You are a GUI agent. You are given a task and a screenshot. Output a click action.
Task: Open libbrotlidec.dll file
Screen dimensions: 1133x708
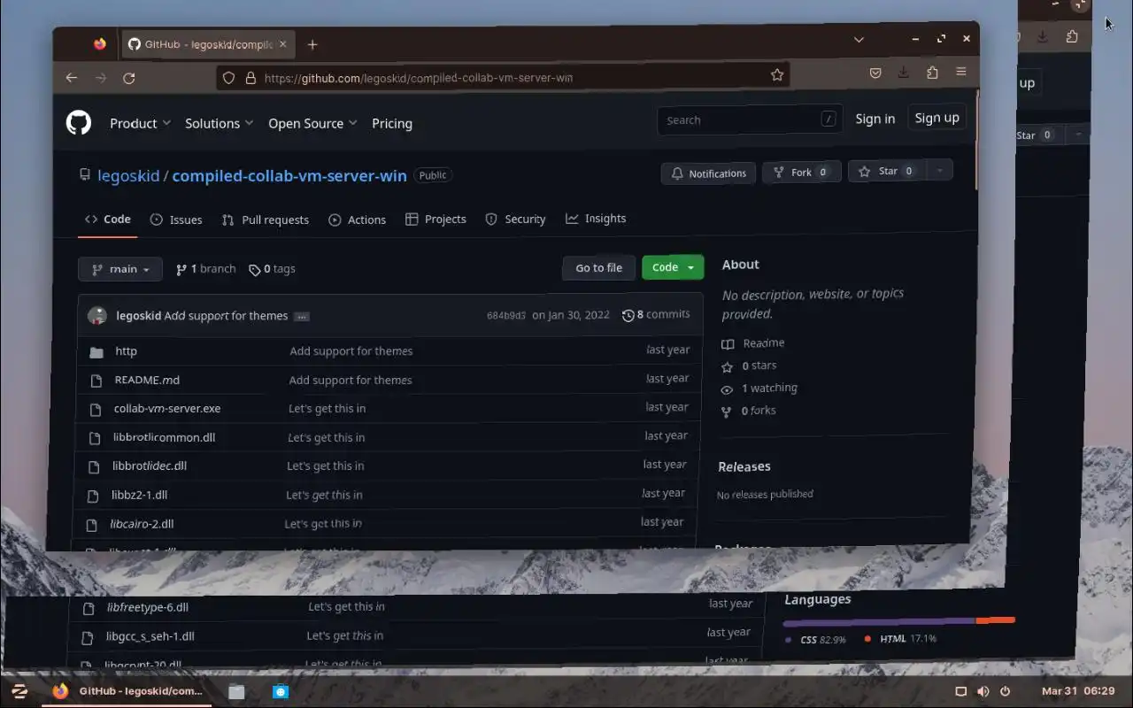click(150, 466)
